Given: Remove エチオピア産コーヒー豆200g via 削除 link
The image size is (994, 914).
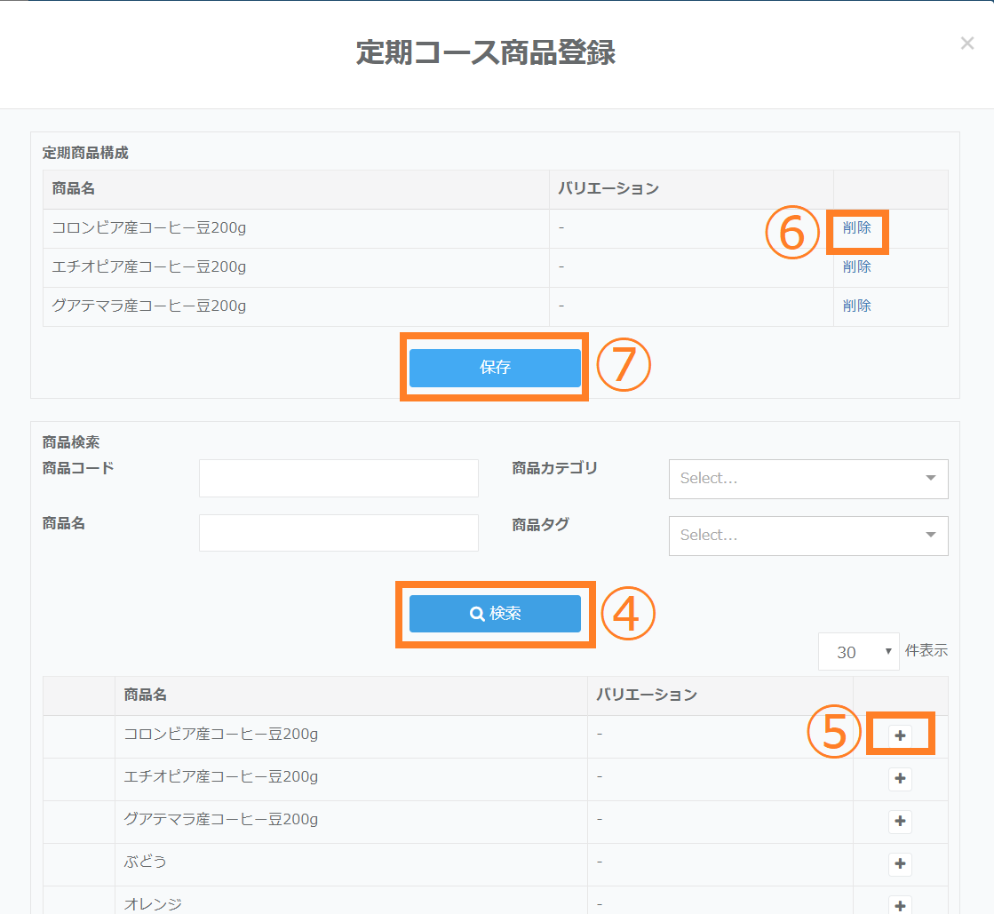Looking at the screenshot, I should 856,266.
